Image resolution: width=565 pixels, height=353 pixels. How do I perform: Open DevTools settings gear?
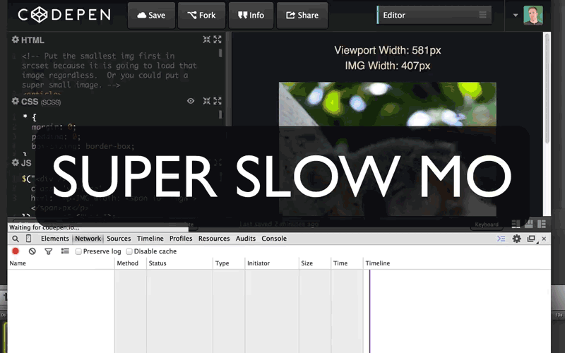pos(516,239)
